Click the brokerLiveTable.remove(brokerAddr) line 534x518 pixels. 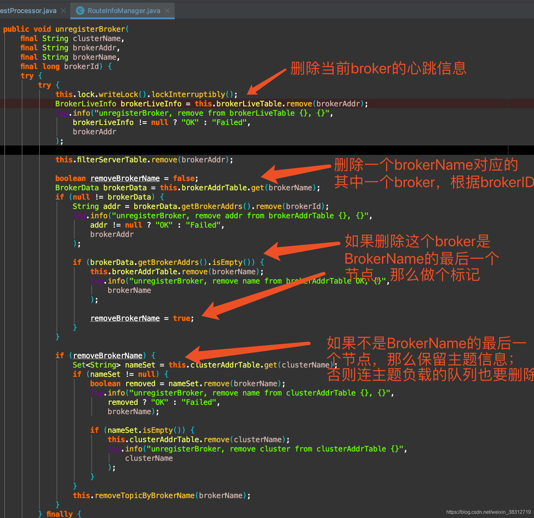pos(211,104)
